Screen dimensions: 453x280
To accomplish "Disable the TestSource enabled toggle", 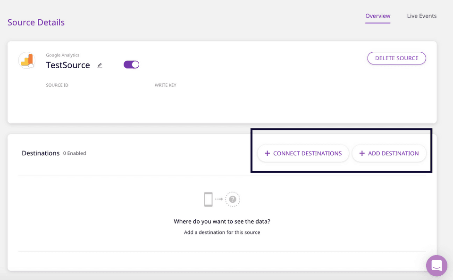I will [x=131, y=64].
